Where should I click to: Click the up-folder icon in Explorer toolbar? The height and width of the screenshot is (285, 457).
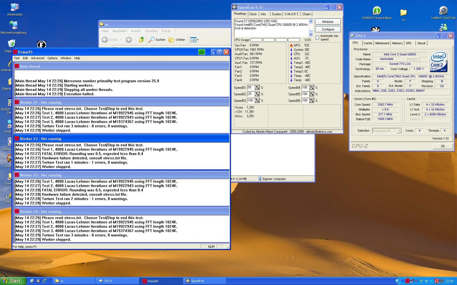pos(142,40)
